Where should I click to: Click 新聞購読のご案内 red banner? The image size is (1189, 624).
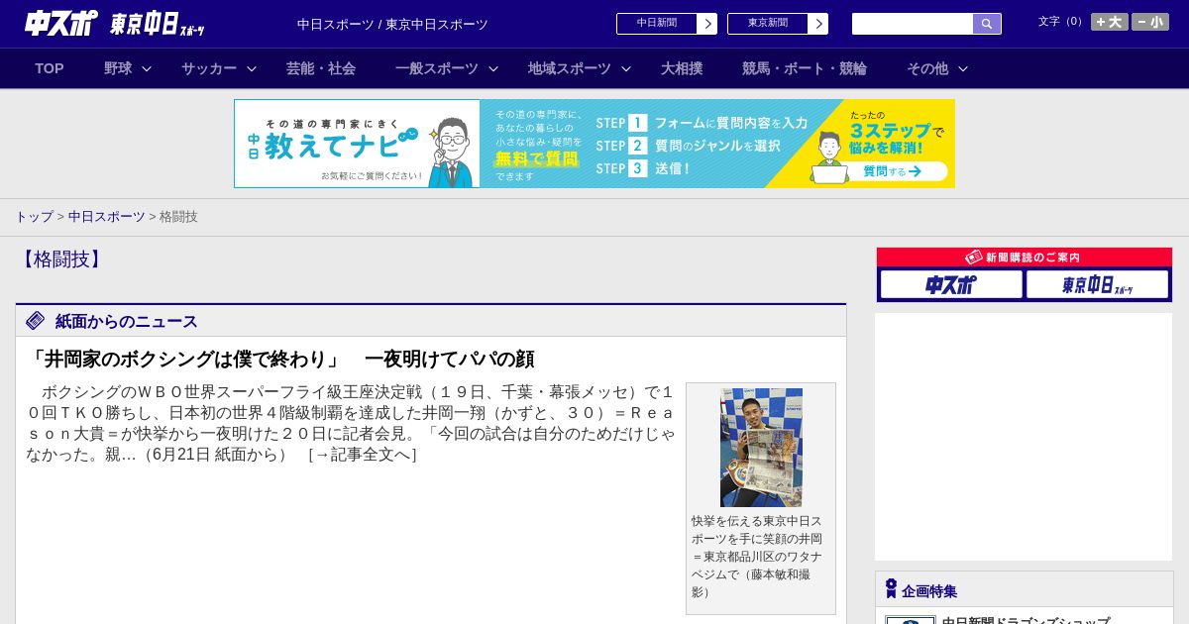click(x=1025, y=257)
